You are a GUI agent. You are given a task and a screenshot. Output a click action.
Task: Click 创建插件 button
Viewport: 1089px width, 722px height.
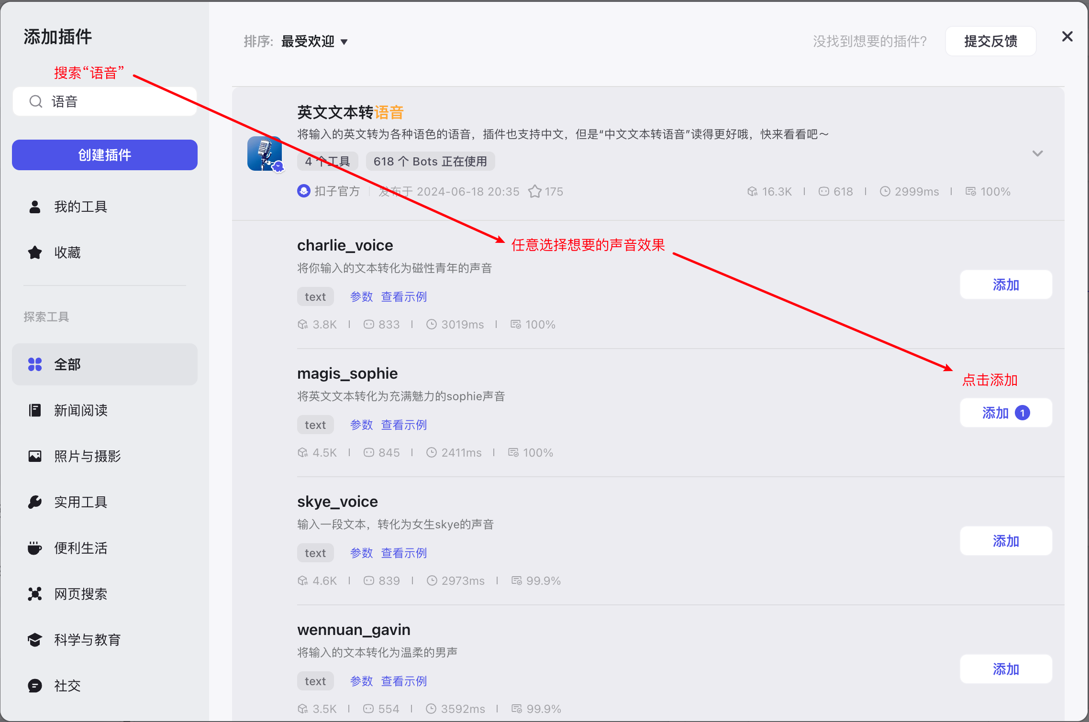pos(104,155)
